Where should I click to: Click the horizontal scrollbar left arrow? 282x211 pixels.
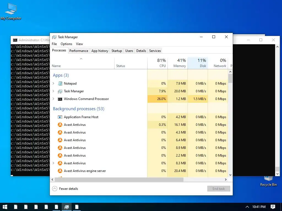pyautogui.click(x=52, y=180)
